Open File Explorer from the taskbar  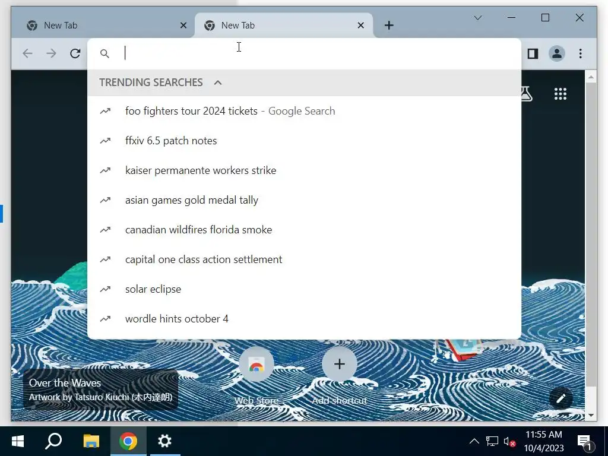tap(91, 441)
